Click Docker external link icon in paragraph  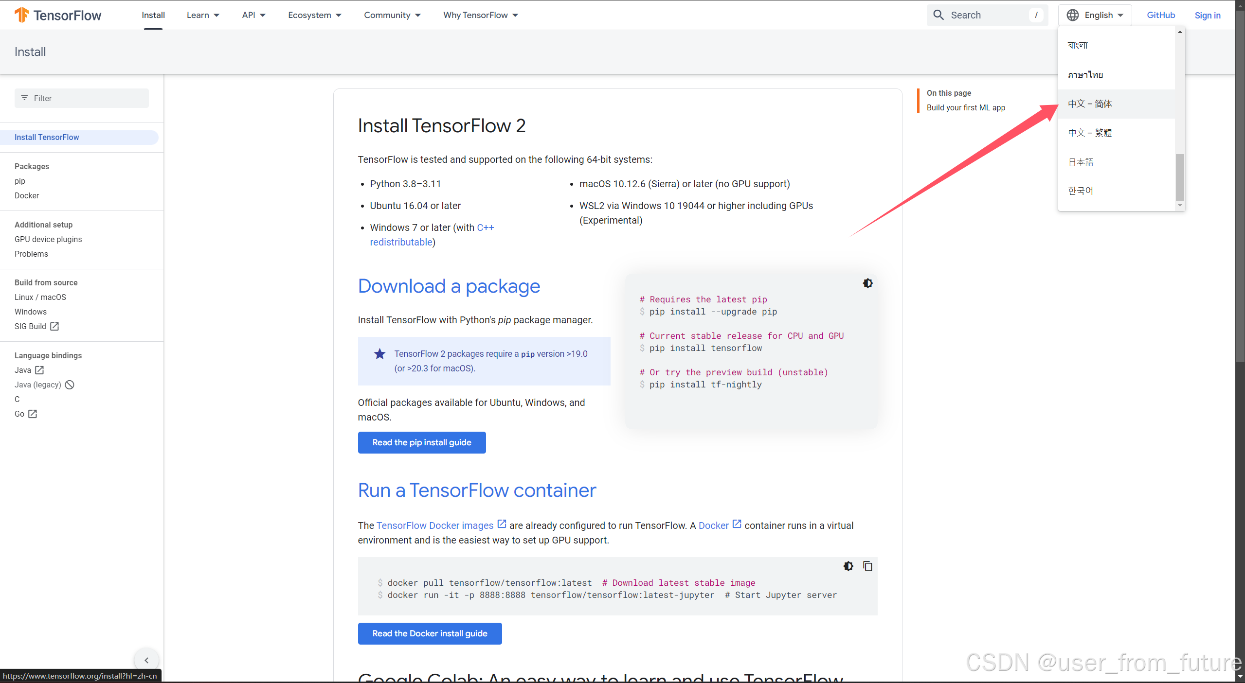(737, 524)
